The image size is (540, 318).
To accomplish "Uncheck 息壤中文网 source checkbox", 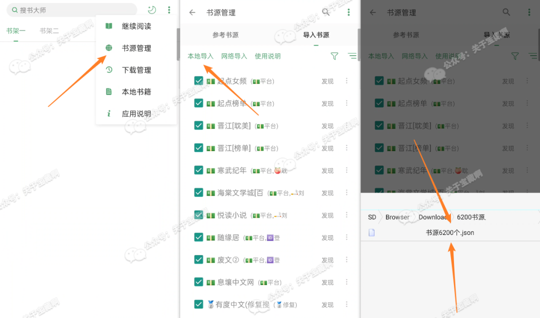I will tap(198, 282).
